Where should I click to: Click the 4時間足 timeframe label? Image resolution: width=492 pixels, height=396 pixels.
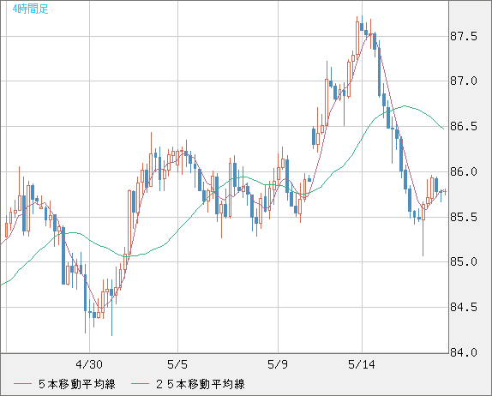(30, 9)
